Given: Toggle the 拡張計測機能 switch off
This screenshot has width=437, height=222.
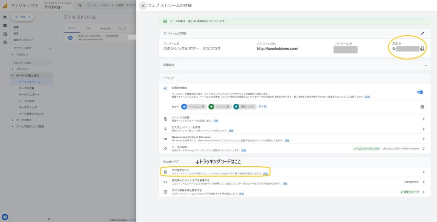Looking at the screenshot, I should tap(420, 92).
